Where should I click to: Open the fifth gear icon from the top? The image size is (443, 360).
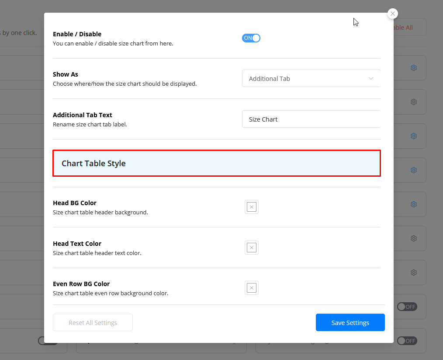pos(413,204)
